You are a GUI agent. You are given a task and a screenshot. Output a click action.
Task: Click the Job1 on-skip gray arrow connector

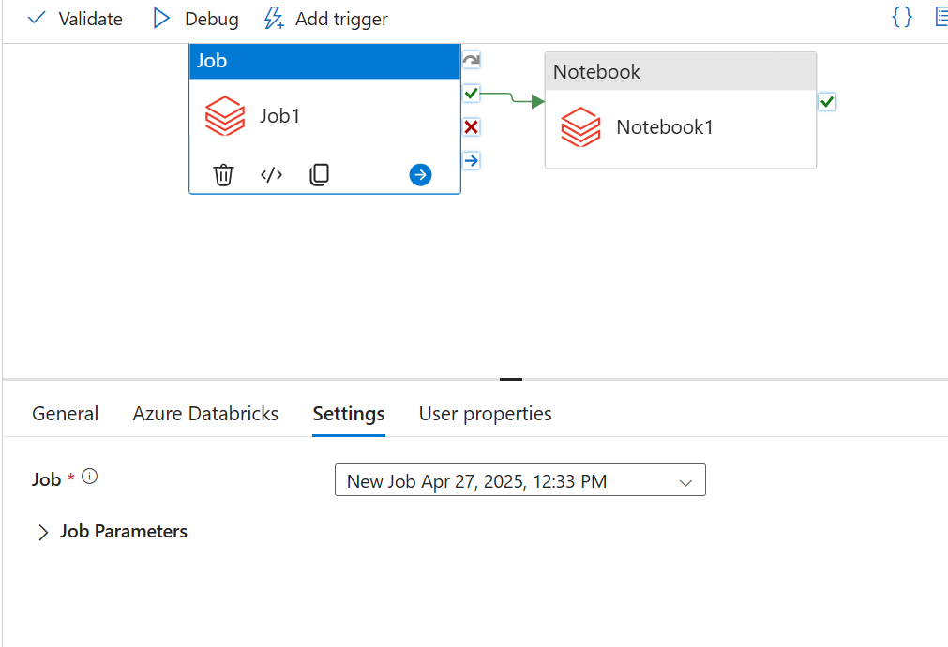click(472, 61)
